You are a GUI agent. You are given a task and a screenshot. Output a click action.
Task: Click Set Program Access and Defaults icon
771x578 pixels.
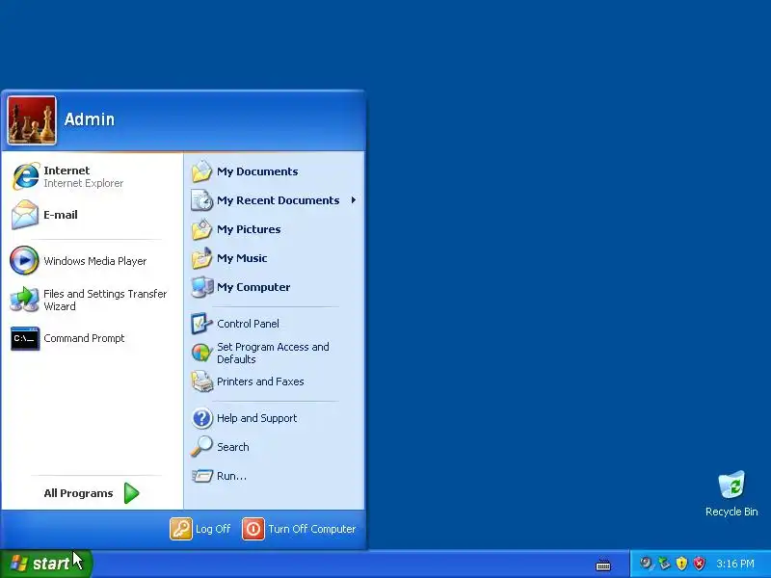201,353
